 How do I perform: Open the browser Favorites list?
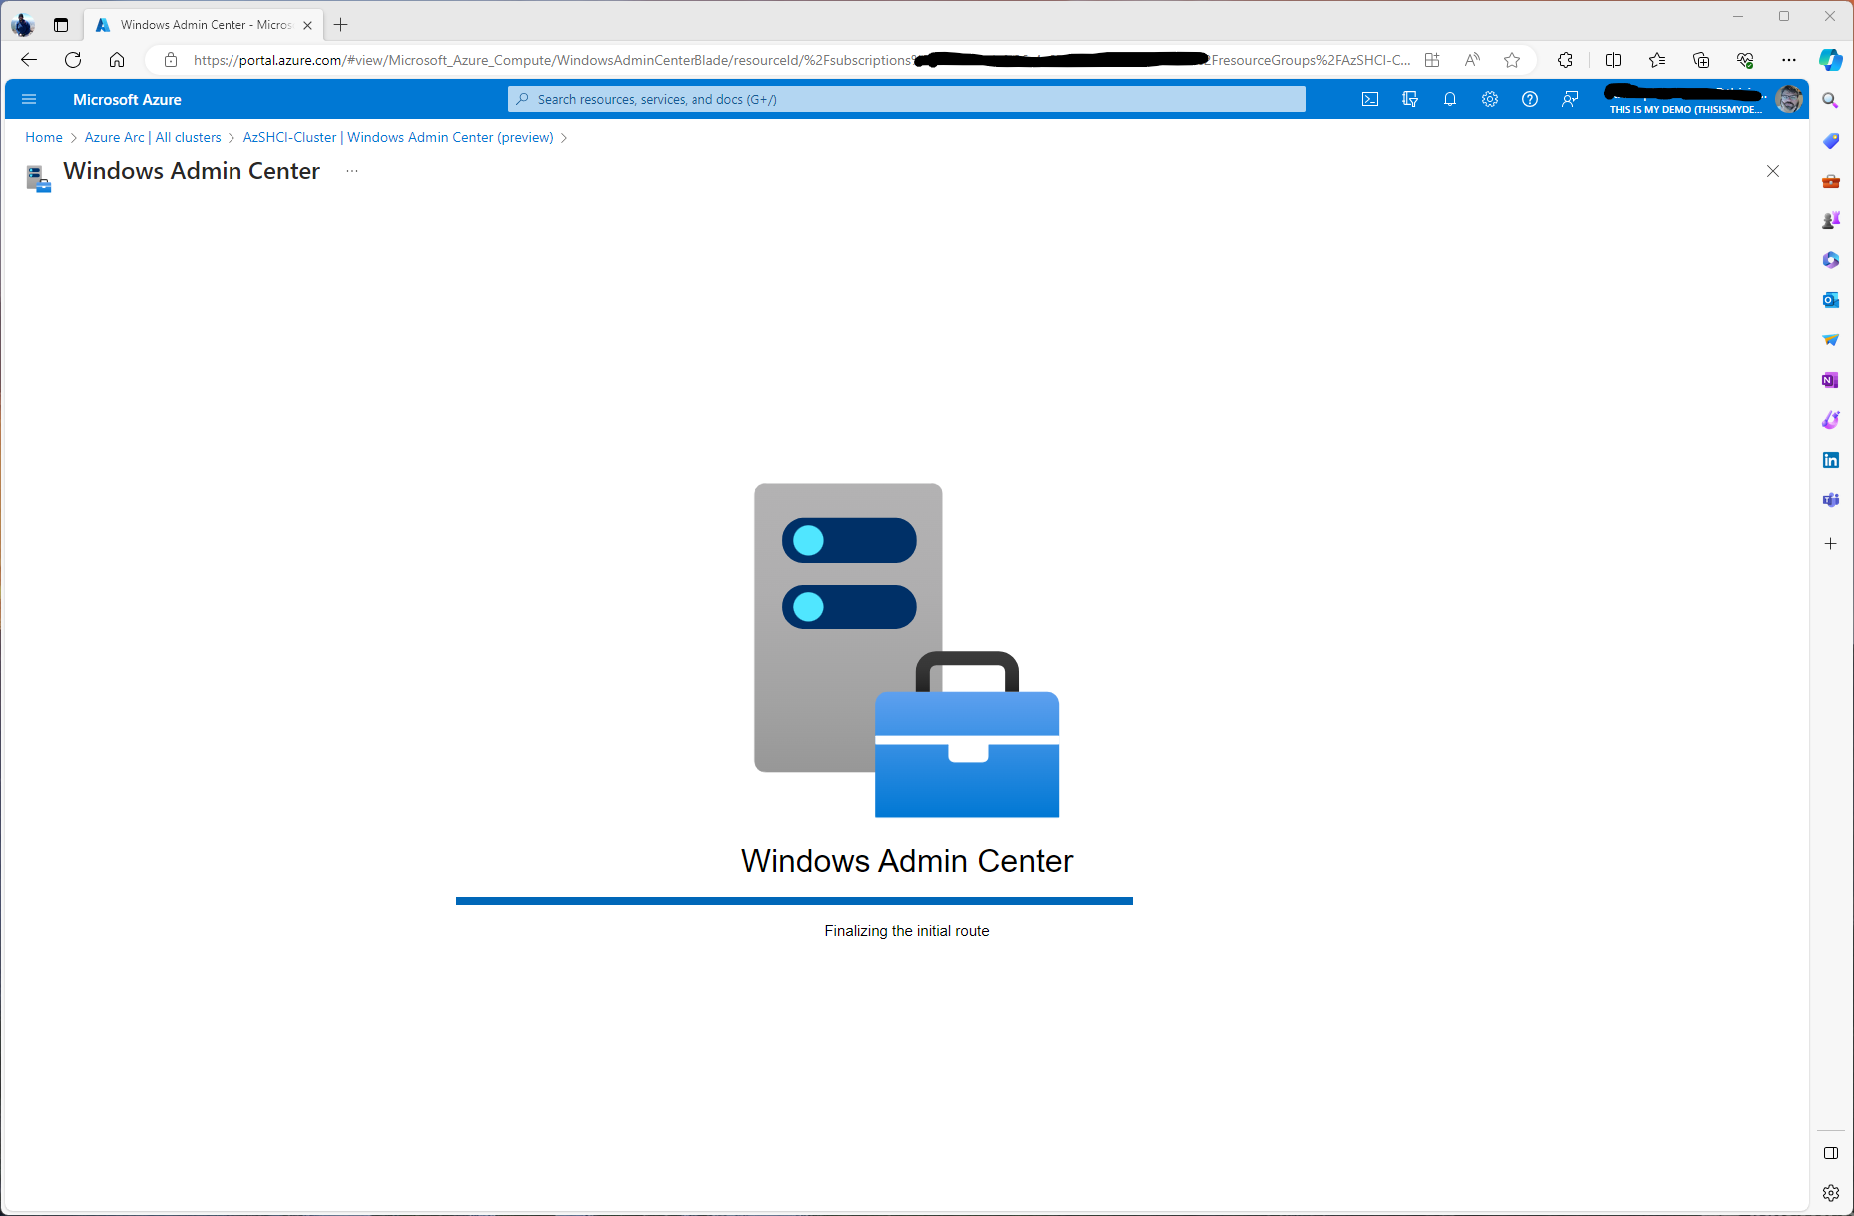[1657, 60]
